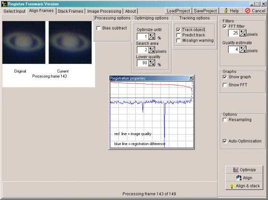The width and height of the screenshot is (268, 200).
Task: Click the red Cancel circle icon
Action: tap(247, 11)
